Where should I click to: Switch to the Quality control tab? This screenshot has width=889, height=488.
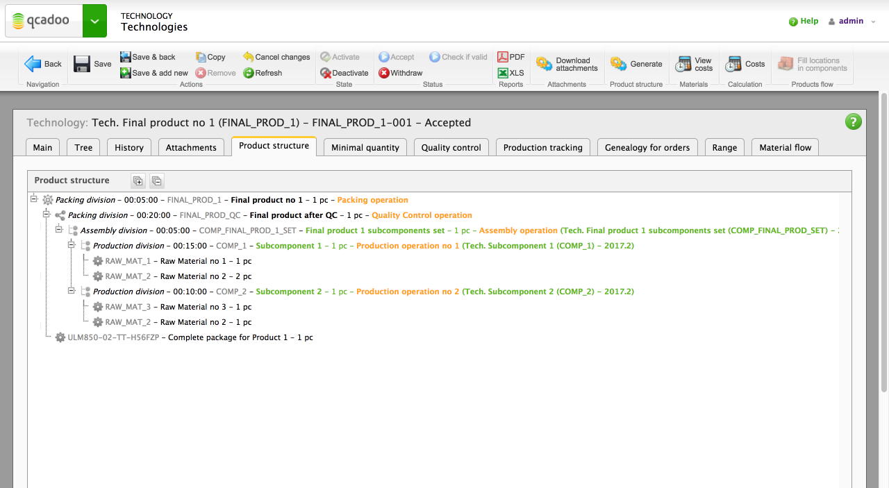click(x=451, y=147)
